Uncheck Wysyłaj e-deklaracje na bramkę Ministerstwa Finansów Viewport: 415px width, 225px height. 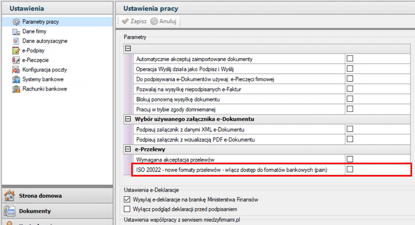click(x=127, y=199)
